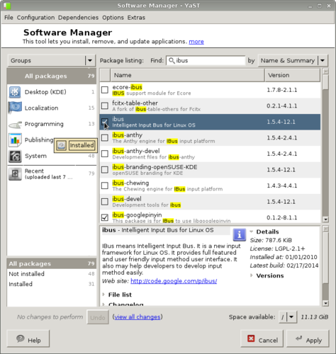Filter by Installed packages

pos(52,284)
